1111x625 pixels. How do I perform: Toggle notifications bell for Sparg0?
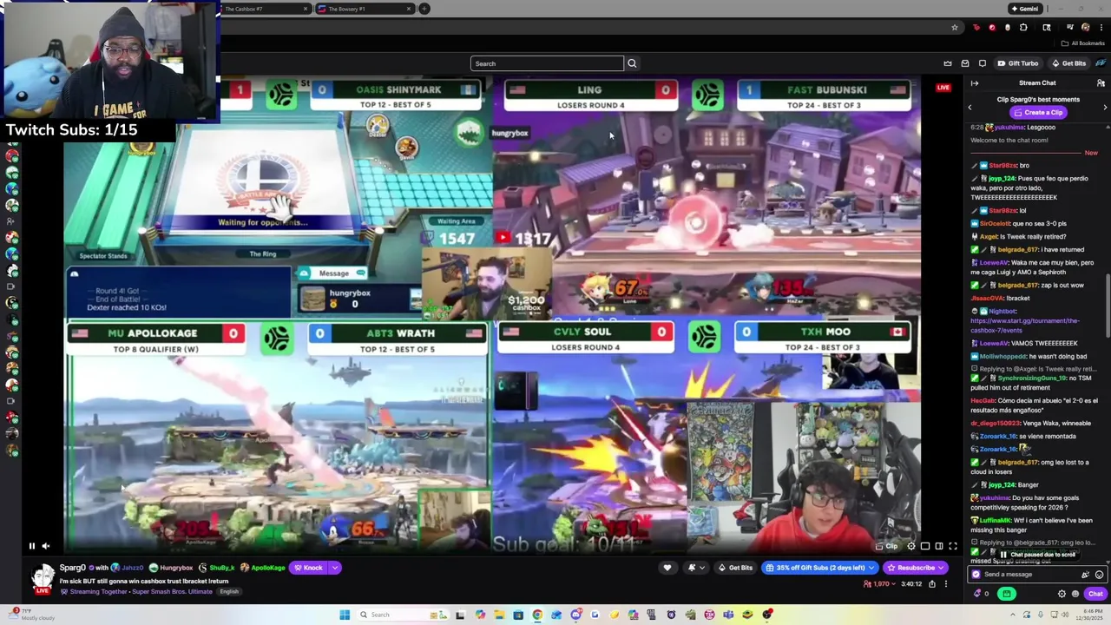pos(692,568)
